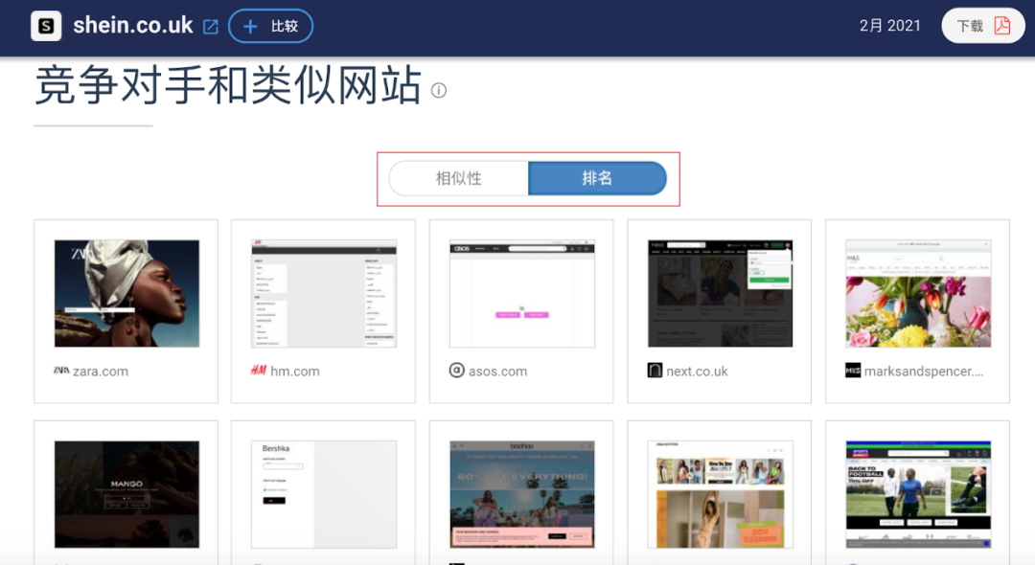
Task: Switch to the 相似性 tab
Action: (459, 179)
